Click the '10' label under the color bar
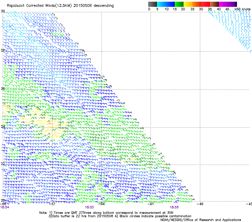The image size is (252, 222). (x=167, y=9)
